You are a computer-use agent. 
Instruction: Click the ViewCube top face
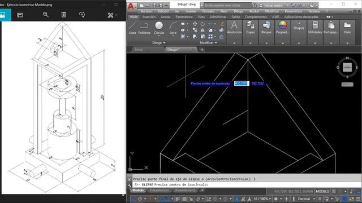coord(347,68)
